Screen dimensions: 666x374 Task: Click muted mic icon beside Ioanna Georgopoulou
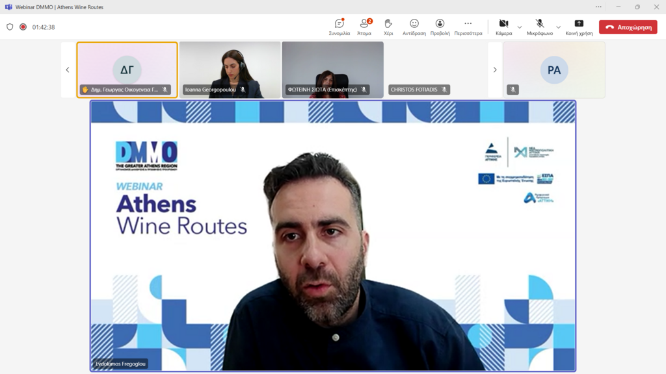coord(243,90)
